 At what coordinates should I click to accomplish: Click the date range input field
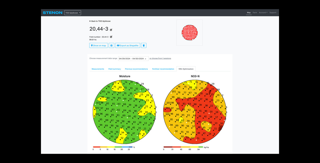coord(131,59)
